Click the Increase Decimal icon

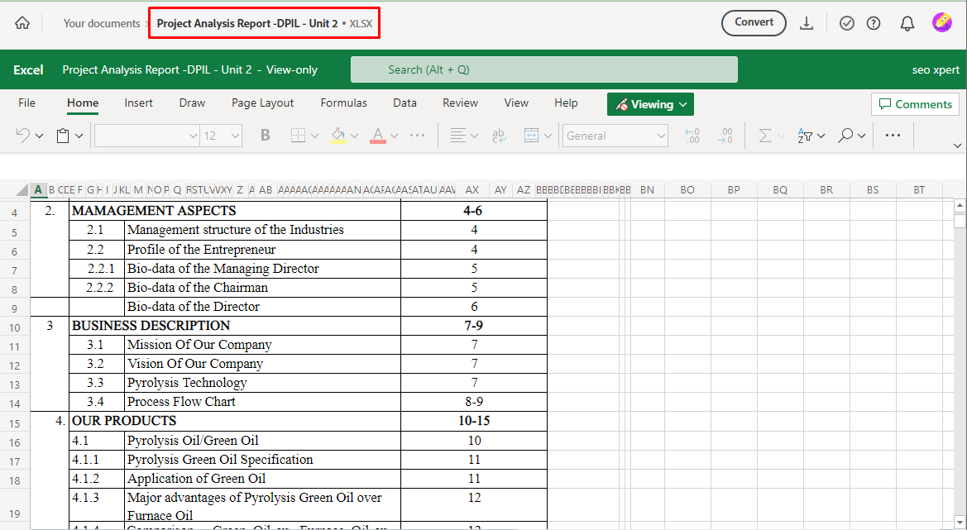692,135
